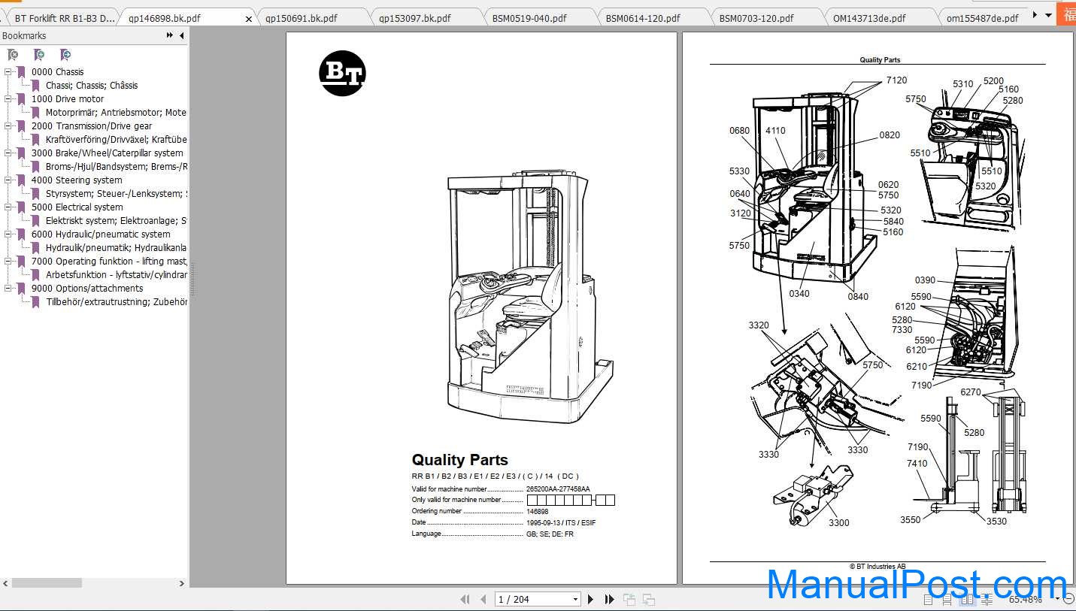Collapse the 4000 Steering system node
This screenshot has height=611, width=1076.
(x=8, y=180)
